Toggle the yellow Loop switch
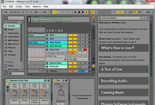This screenshot has width=155, height=105. click(x=120, y=12)
